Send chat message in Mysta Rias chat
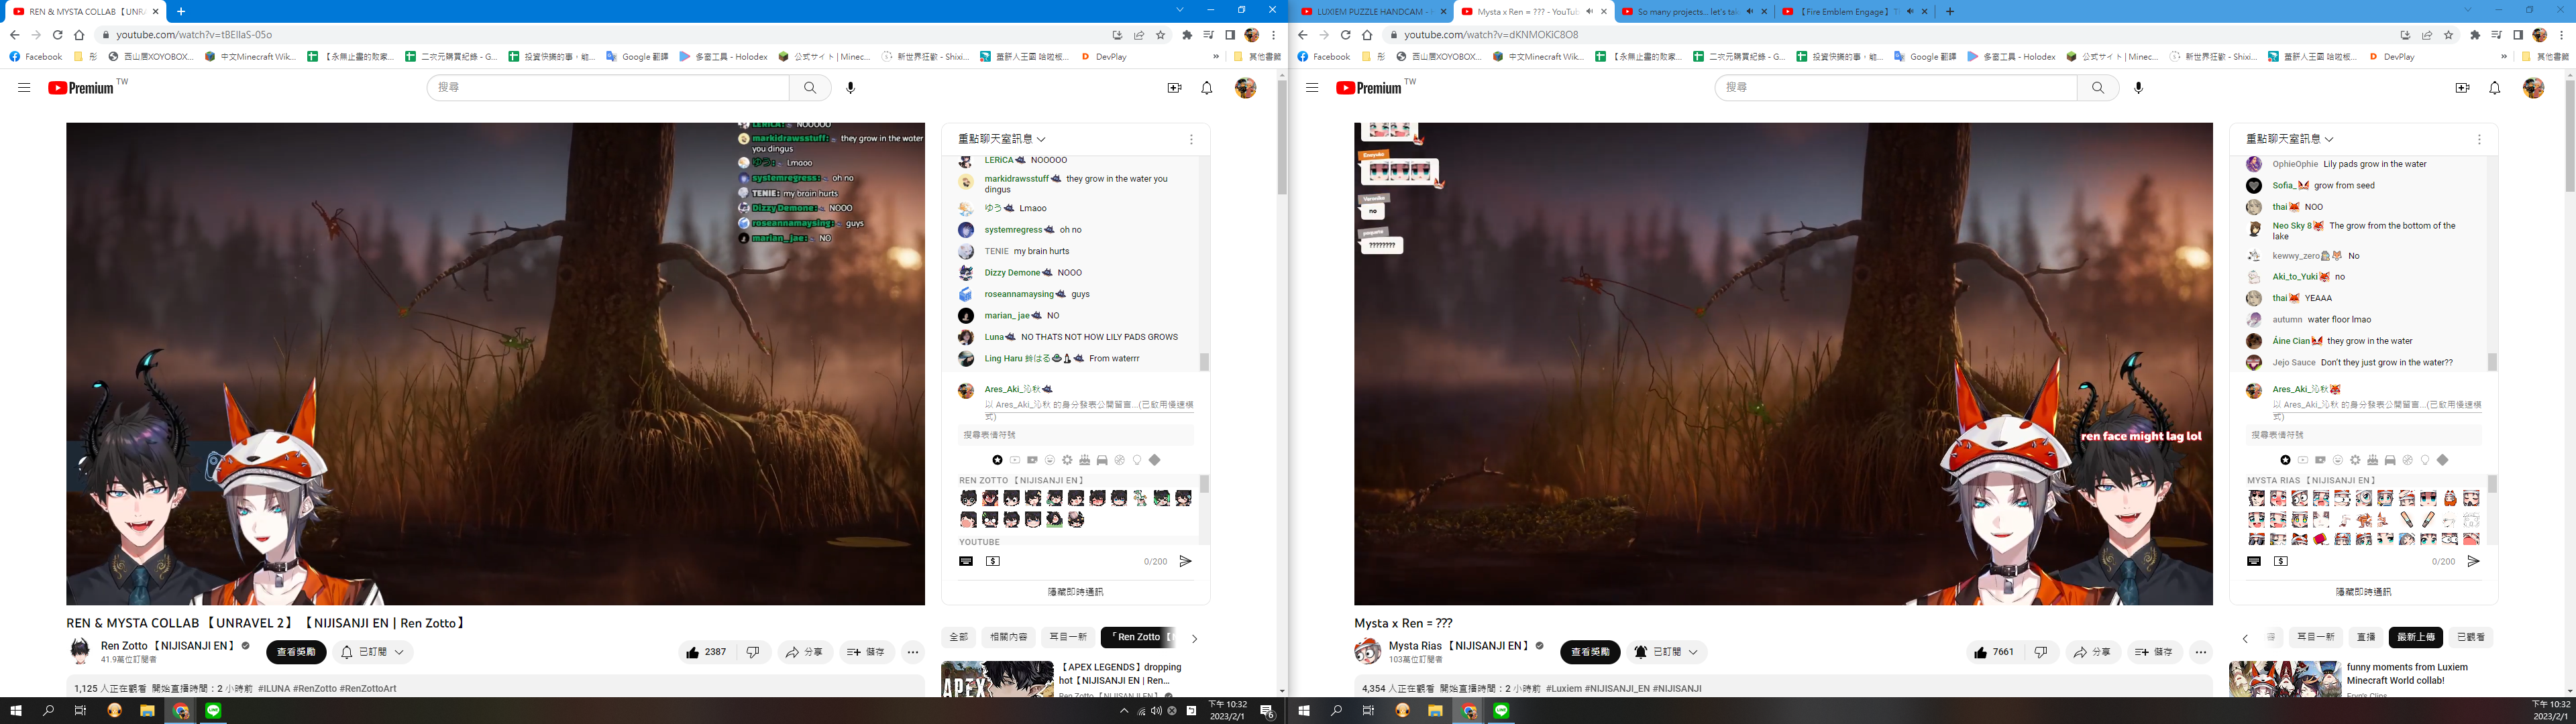Viewport: 2576px width, 724px height. tap(2473, 561)
